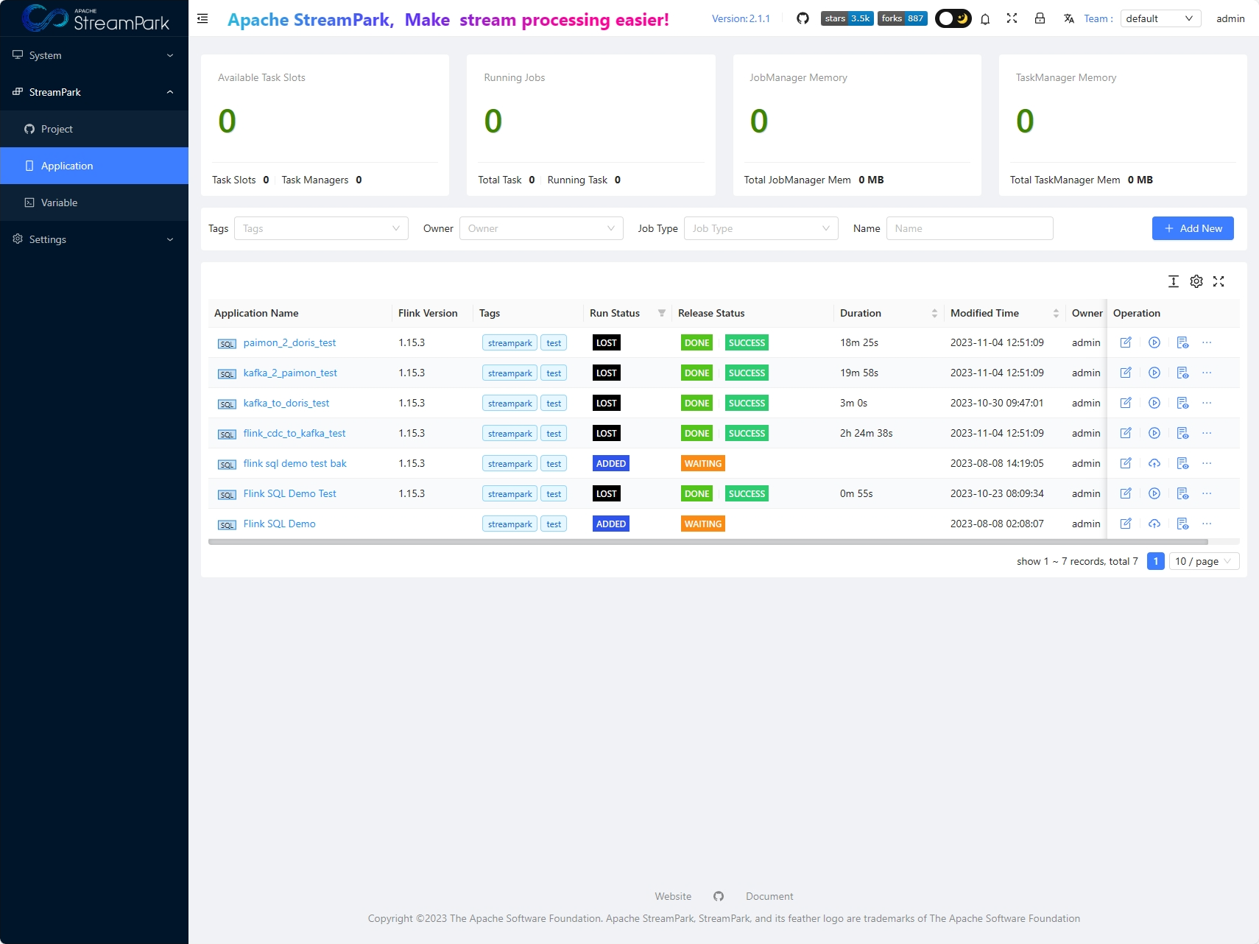The image size is (1259, 944).
Task: Open more actions for flink_cdc_to_kafka_test
Action: 1207,433
